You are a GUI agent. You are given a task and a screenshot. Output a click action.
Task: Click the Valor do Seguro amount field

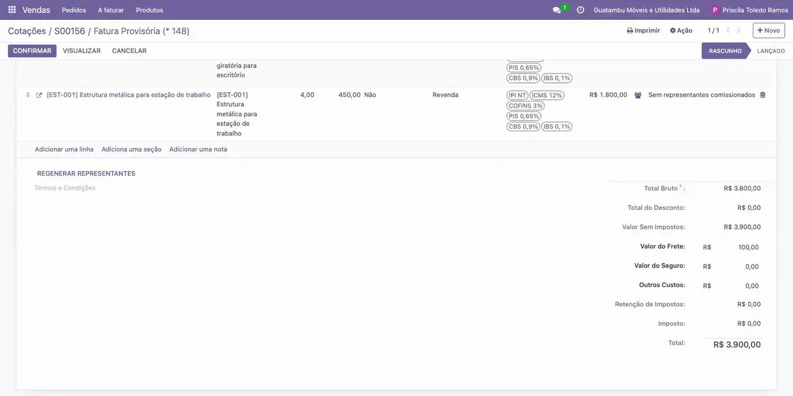click(737, 266)
